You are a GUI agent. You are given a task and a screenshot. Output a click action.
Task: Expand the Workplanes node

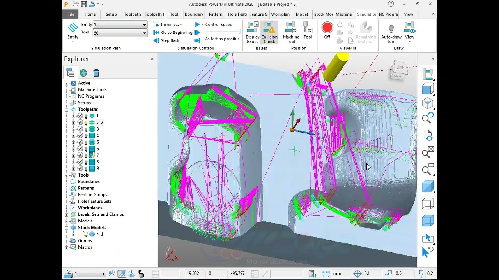[x=67, y=208]
